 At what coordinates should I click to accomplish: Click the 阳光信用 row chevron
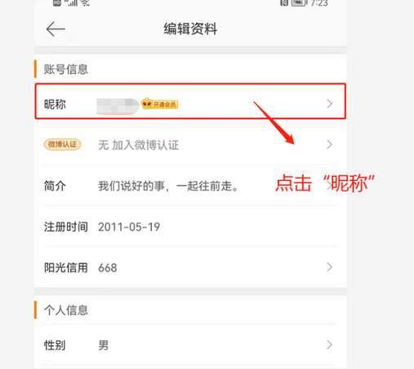coord(329,267)
